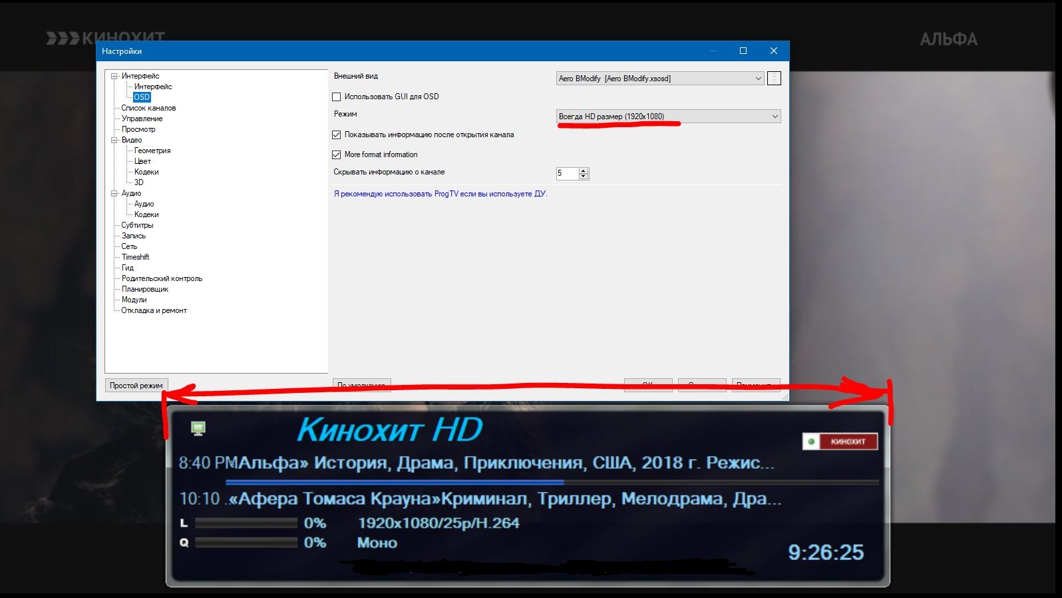
Task: Click the hide-channel-info seconds input field
Action: tap(567, 173)
